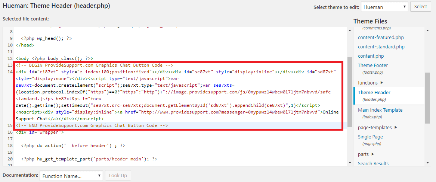Viewport: 436px width, 182px height.
Task: Click the hu_get_template_part line
Action: point(89,159)
